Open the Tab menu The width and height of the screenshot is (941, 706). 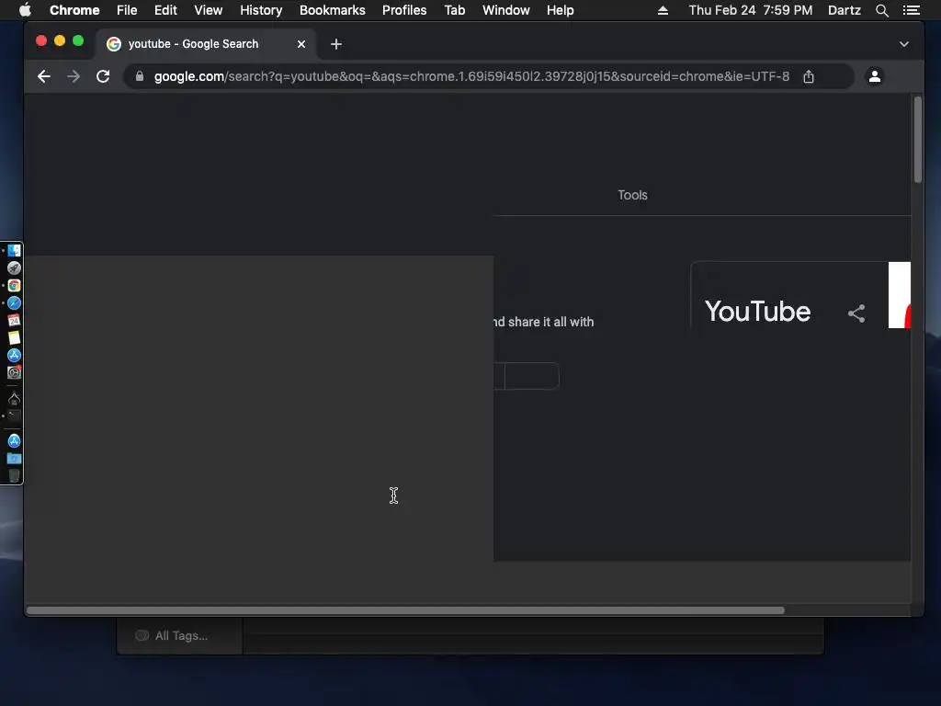click(x=454, y=10)
